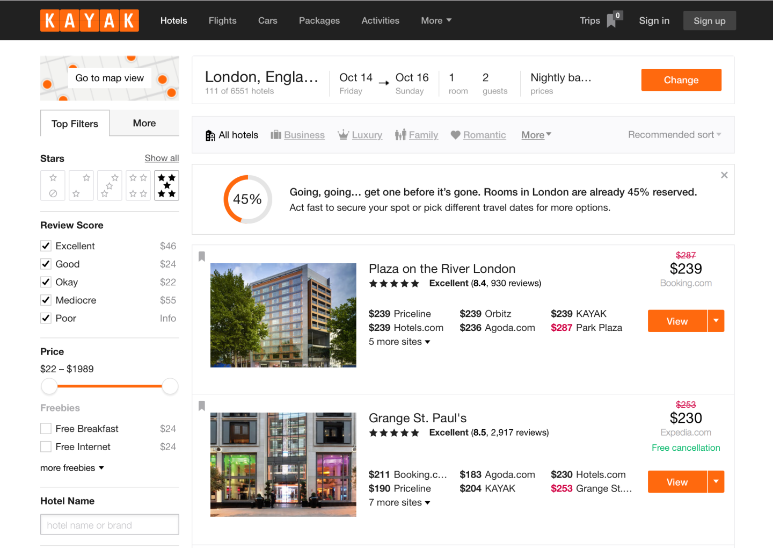Filter hotels by Luxury crown icon
Image resolution: width=773 pixels, height=548 pixels.
(x=343, y=135)
